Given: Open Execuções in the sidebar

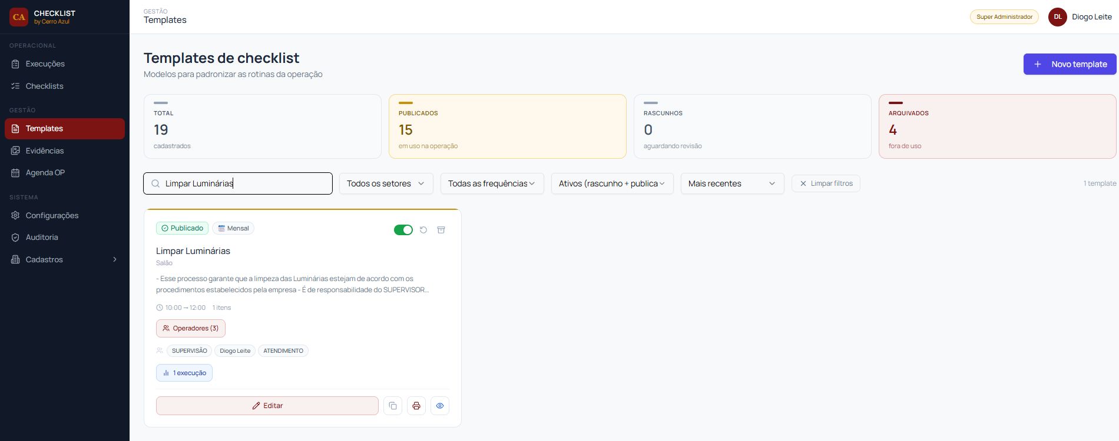Looking at the screenshot, I should click(65, 64).
